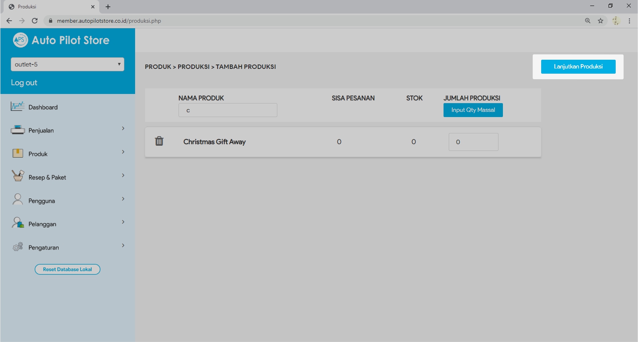
Task: Click the Resep & Paket mortar icon
Action: pyautogui.click(x=18, y=176)
